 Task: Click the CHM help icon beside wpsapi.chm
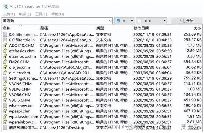tap(5, 111)
